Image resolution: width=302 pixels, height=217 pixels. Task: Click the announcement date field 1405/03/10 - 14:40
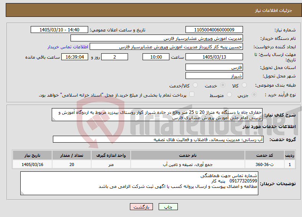click(x=59, y=30)
